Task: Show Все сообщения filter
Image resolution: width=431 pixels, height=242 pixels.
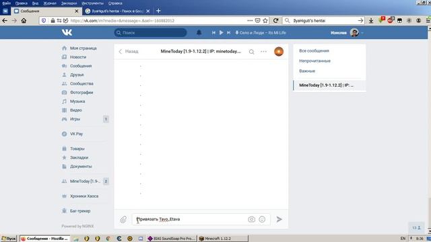Action: [x=314, y=51]
